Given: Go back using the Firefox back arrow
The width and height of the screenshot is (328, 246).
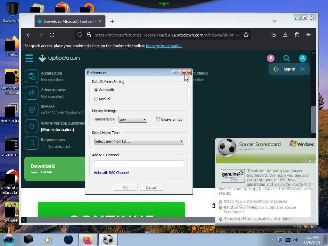Looking at the screenshot, I should [x=29, y=35].
